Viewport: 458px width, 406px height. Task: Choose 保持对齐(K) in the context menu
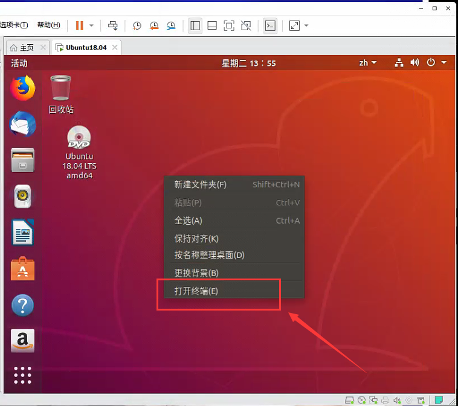[234, 239]
